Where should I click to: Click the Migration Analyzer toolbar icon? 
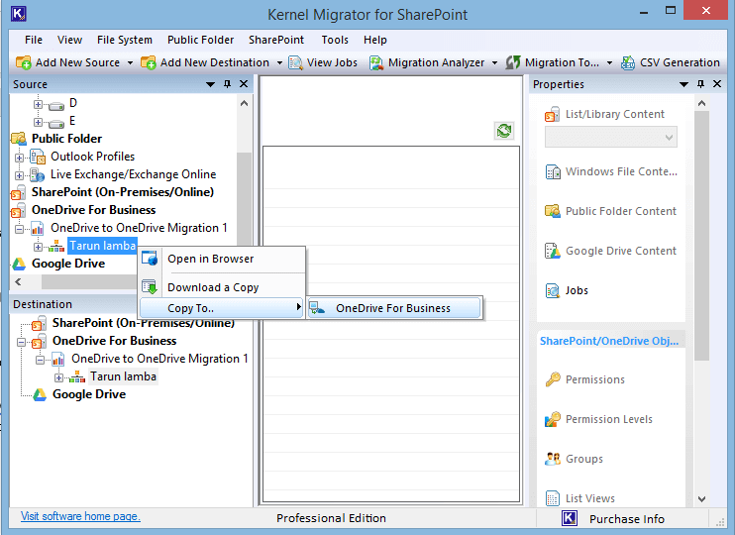[x=377, y=62]
